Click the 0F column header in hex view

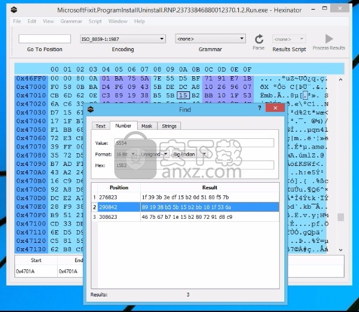coord(247,69)
